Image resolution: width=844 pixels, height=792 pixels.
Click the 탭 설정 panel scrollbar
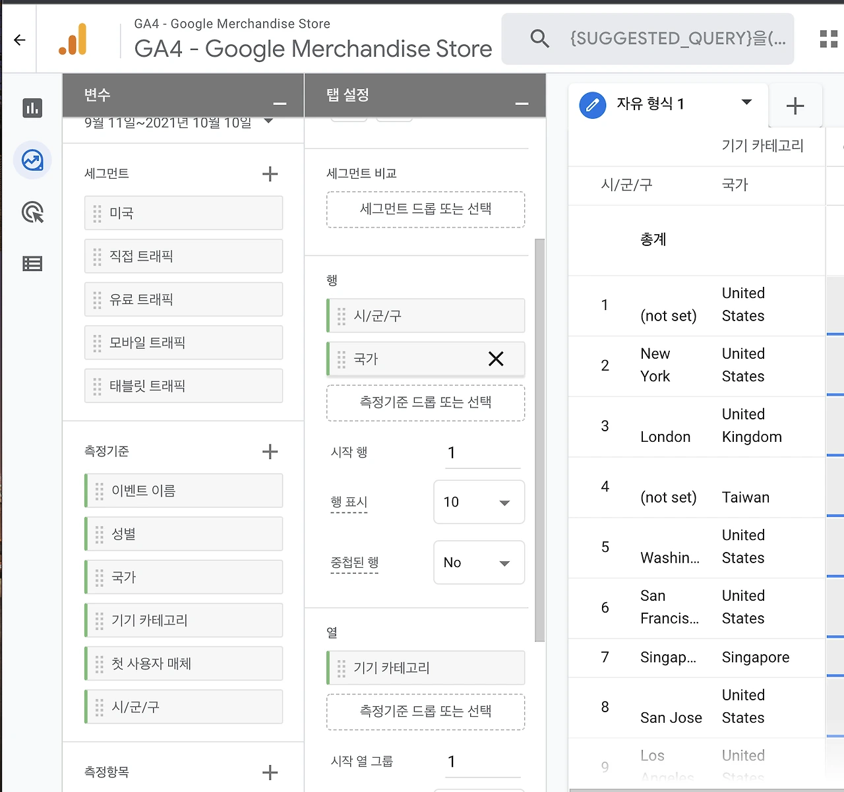click(x=539, y=440)
